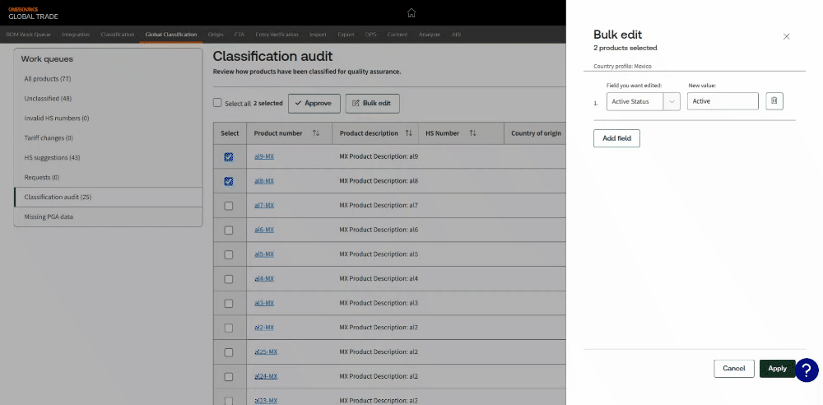Open the al6-MX product link
This screenshot has width=823, height=405.
(x=264, y=230)
